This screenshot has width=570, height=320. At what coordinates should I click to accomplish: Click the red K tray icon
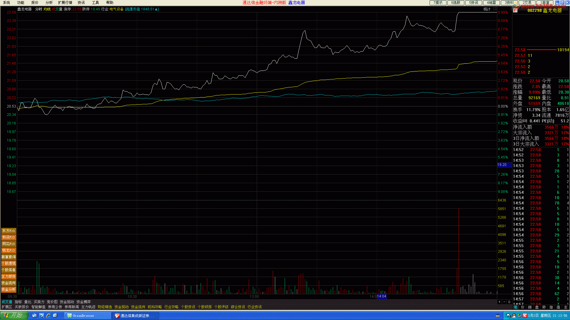point(525,316)
